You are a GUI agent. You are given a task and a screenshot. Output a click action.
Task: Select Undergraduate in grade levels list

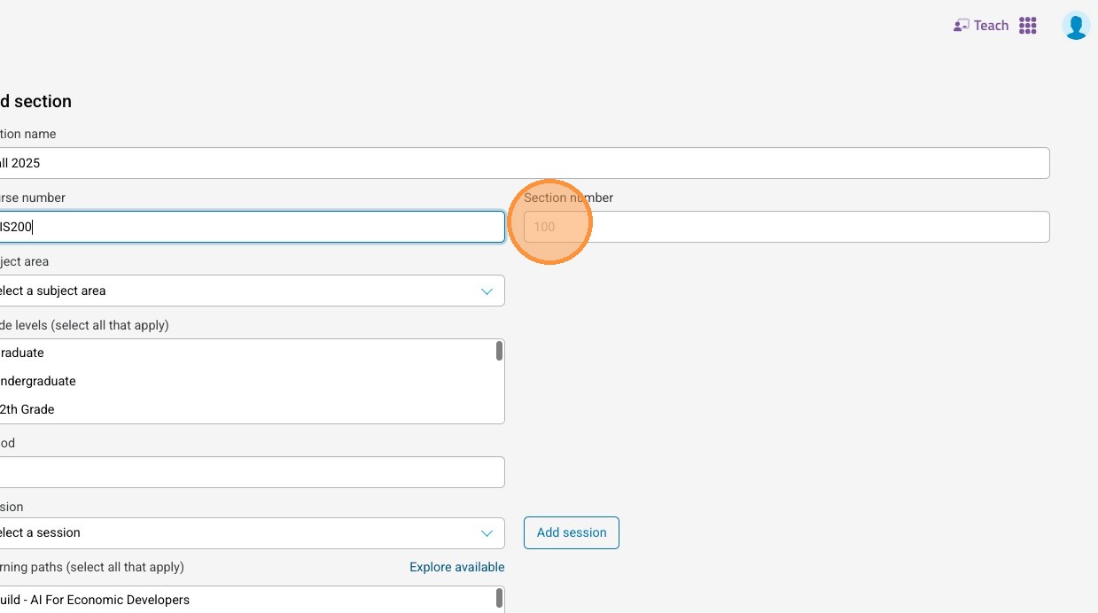39,381
